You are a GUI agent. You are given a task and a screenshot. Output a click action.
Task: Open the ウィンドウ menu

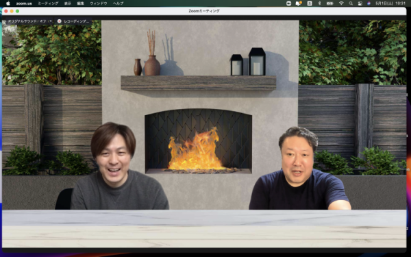pyautogui.click(x=99, y=3)
